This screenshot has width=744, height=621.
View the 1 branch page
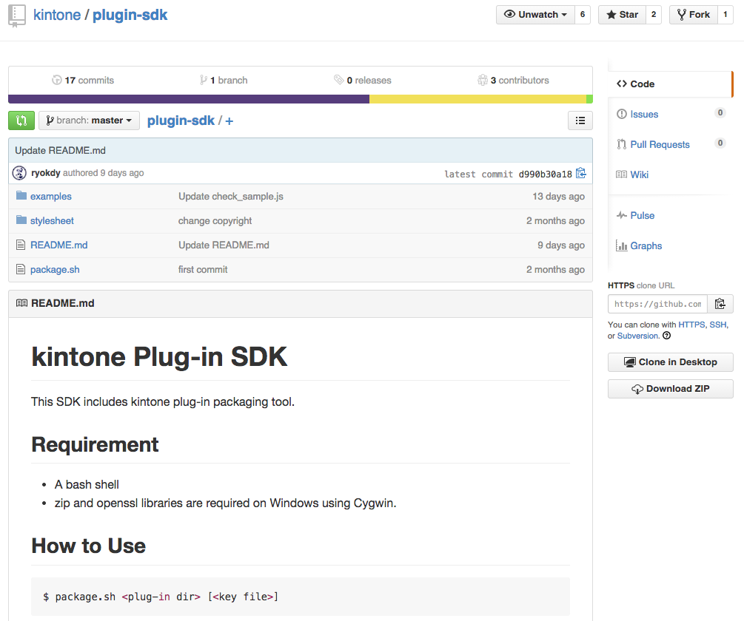point(224,80)
